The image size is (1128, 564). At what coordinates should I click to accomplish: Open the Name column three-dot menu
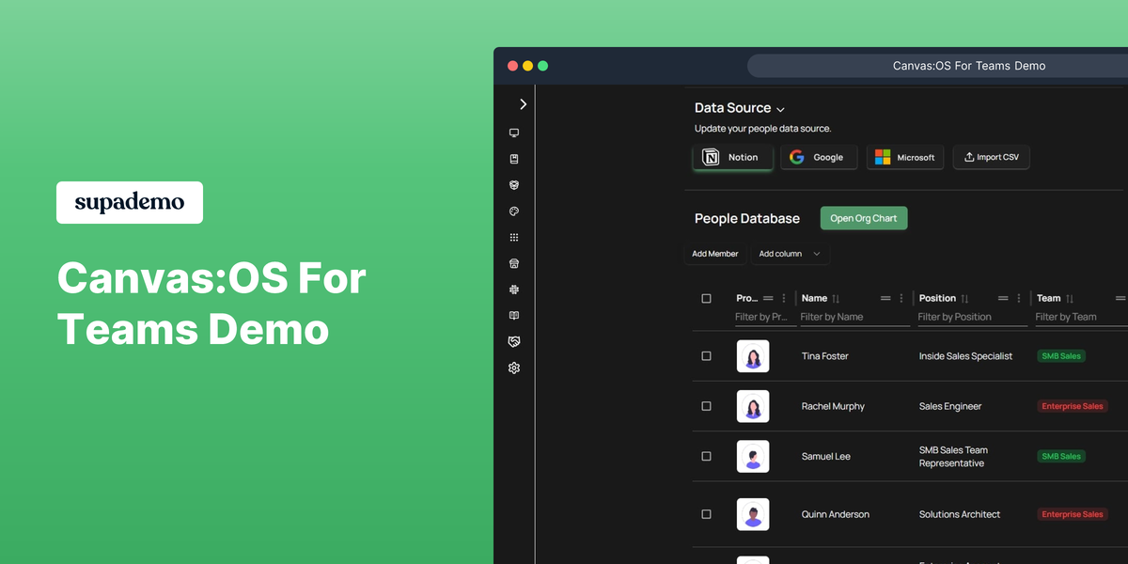click(901, 298)
